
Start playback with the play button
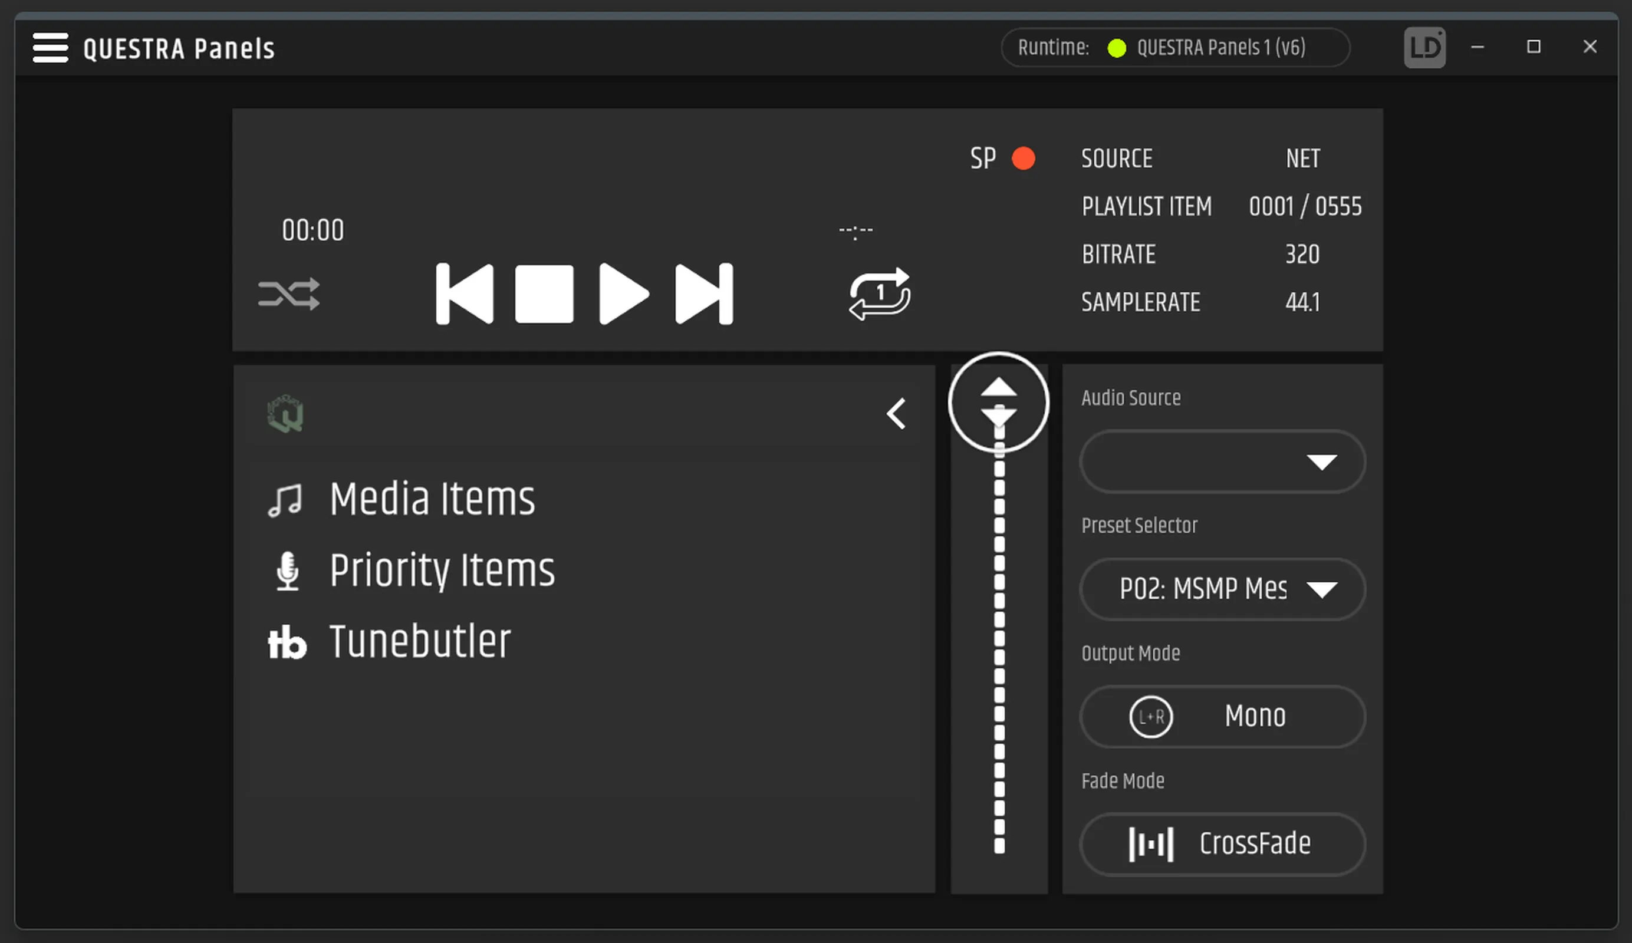click(623, 294)
